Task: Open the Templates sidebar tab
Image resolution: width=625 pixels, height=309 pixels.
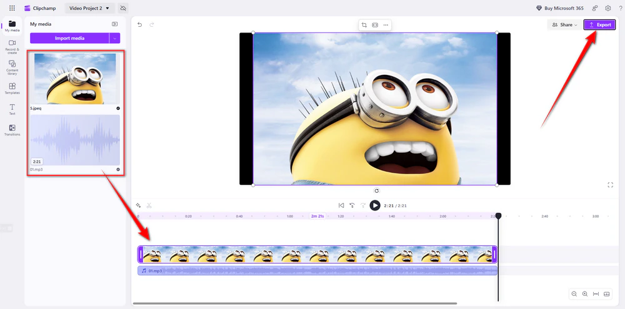Action: coord(12,89)
